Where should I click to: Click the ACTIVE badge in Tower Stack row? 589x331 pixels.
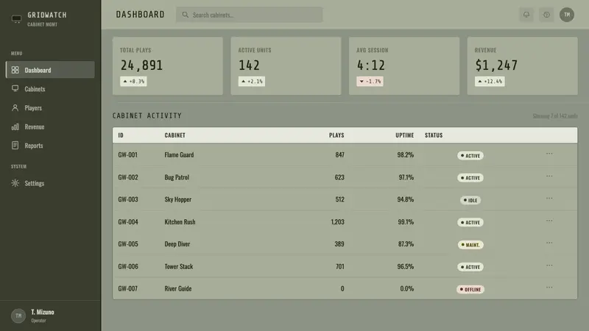pos(470,267)
